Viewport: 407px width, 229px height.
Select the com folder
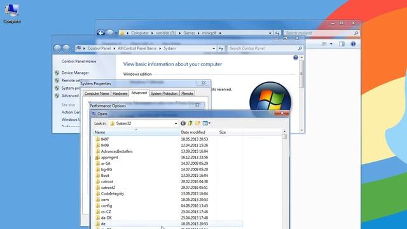click(x=104, y=200)
